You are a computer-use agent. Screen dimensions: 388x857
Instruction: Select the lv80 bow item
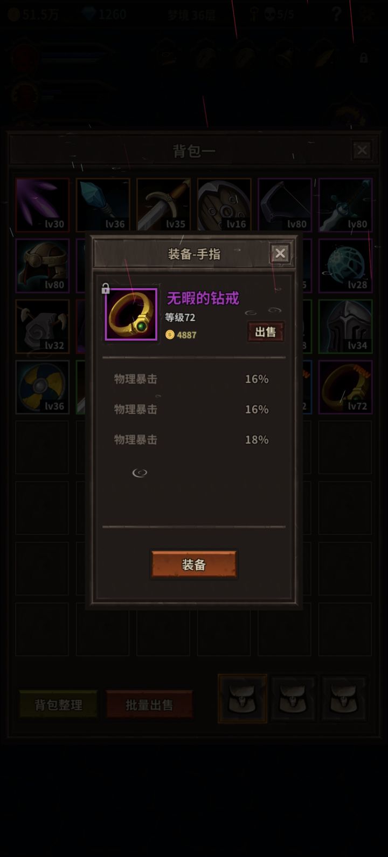(x=285, y=205)
